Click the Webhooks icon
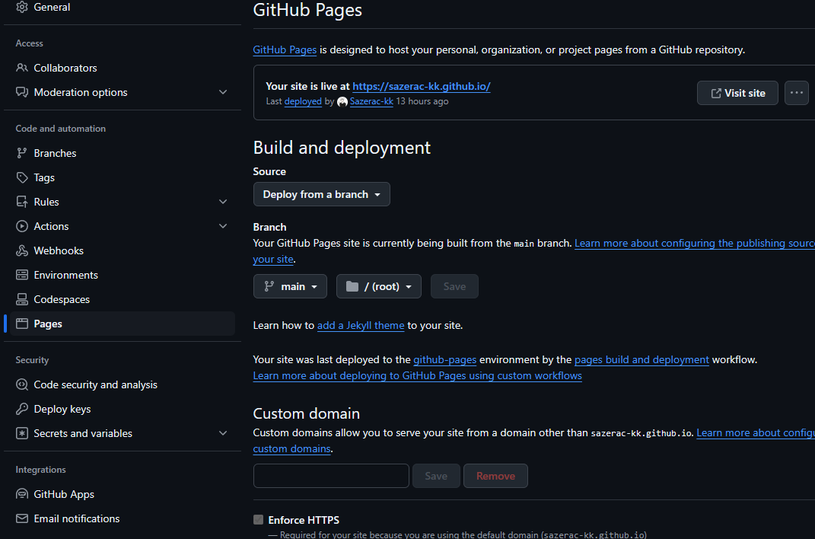This screenshot has height=539, width=815. [22, 250]
